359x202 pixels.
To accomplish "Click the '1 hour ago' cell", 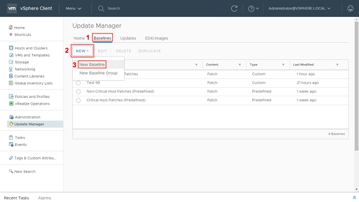I will (306, 74).
